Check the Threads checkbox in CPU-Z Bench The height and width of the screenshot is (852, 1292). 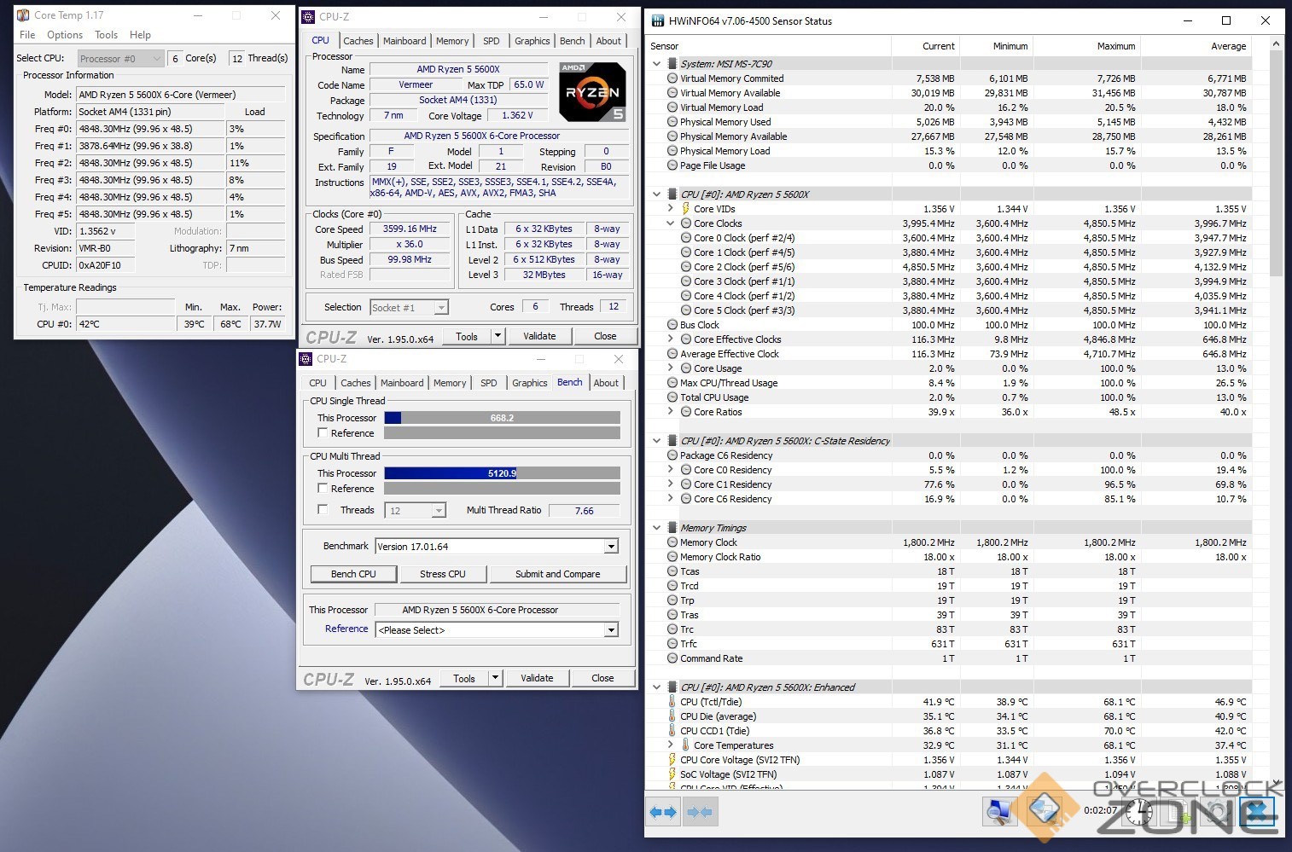(x=323, y=510)
